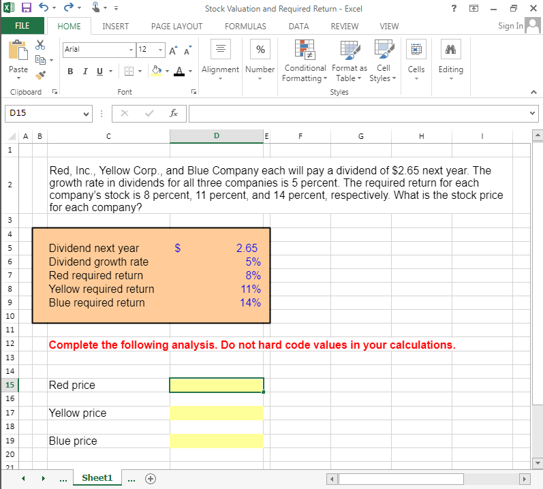Open the Font dialog launcher

[x=194, y=92]
